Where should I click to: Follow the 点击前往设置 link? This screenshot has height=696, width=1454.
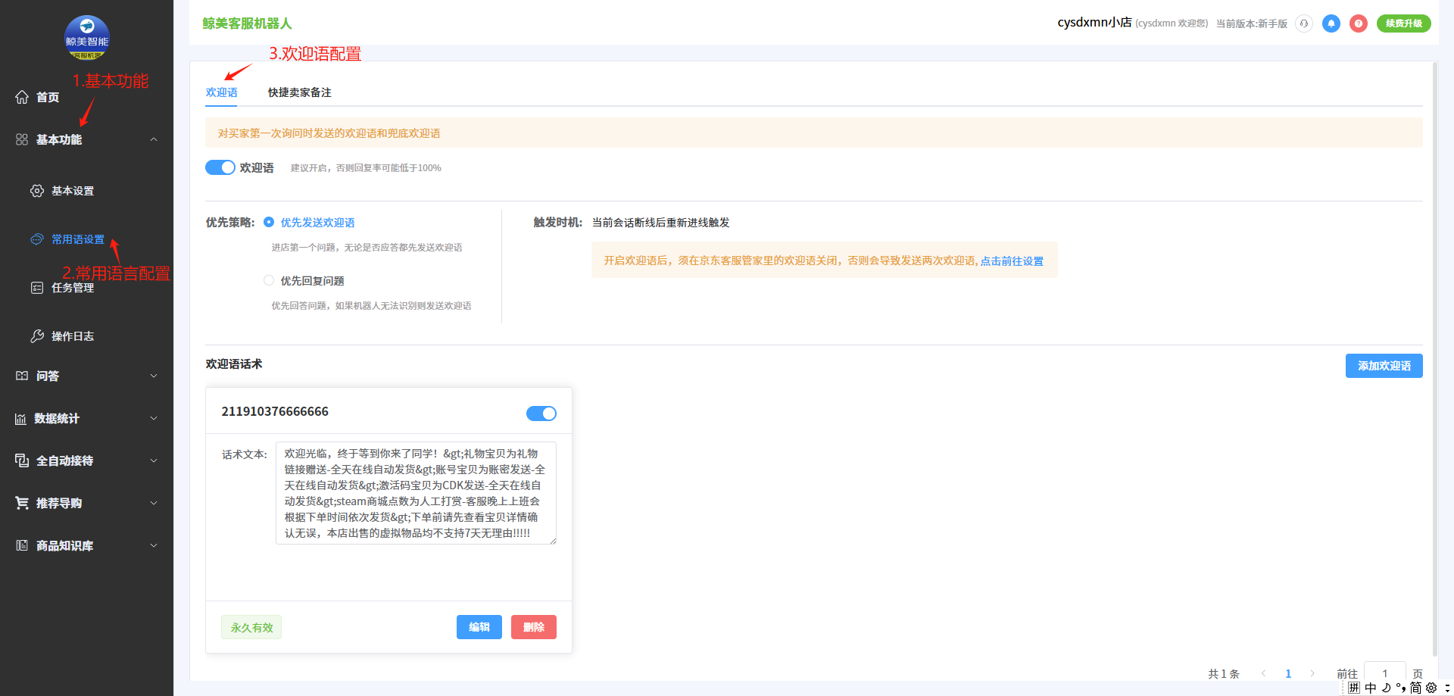click(1012, 261)
